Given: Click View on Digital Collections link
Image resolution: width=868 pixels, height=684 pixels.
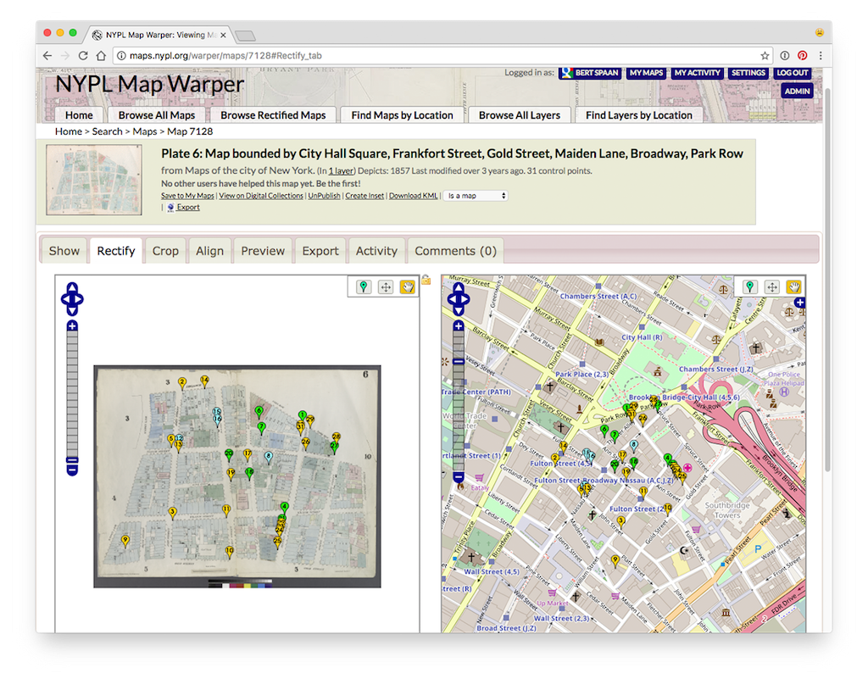Looking at the screenshot, I should 261,196.
